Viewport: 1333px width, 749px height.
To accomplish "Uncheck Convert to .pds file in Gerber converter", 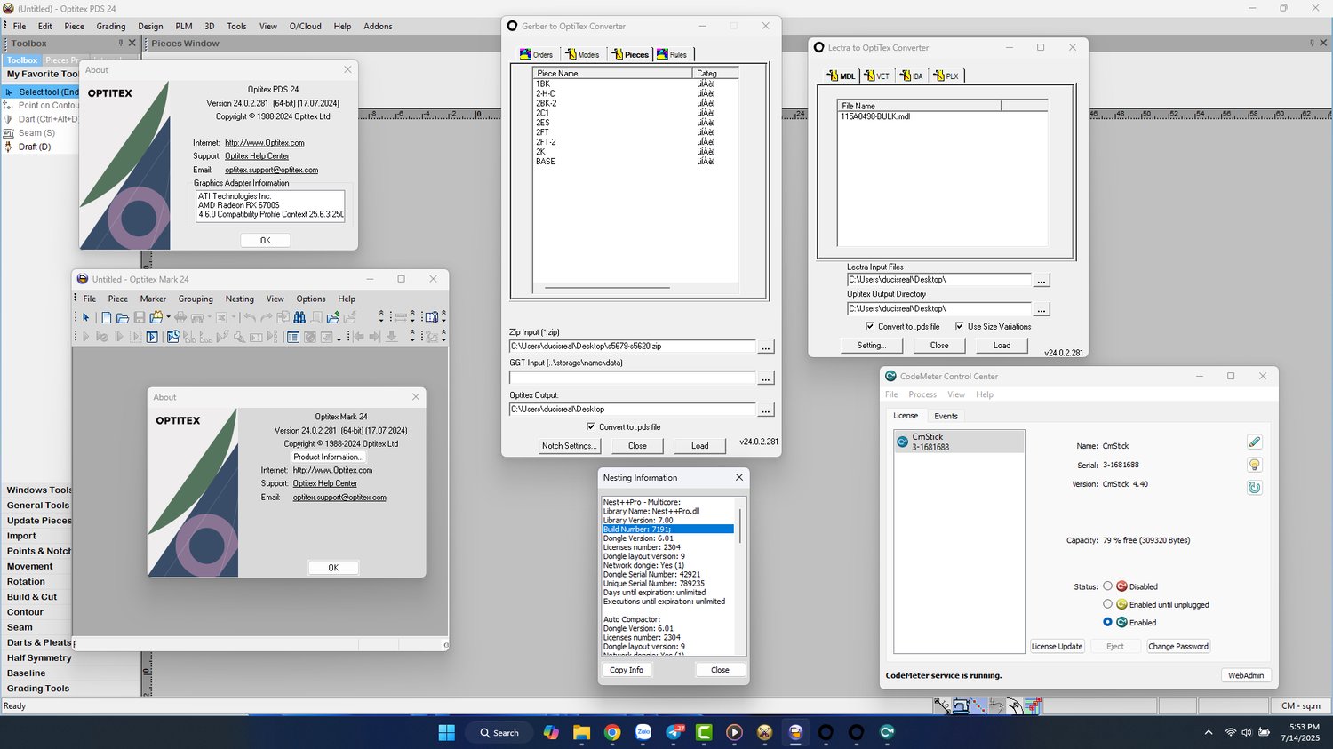I will coord(590,426).
